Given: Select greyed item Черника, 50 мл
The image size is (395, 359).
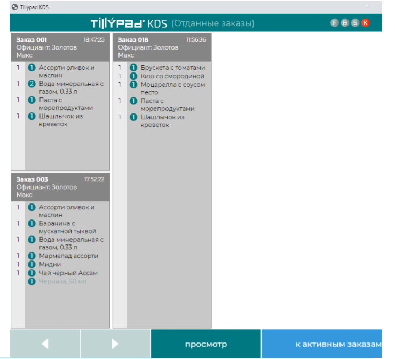Looking at the screenshot, I should [x=63, y=281].
